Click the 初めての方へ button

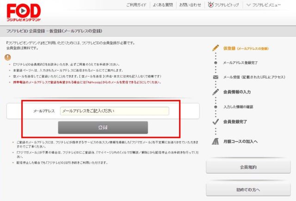(248, 190)
